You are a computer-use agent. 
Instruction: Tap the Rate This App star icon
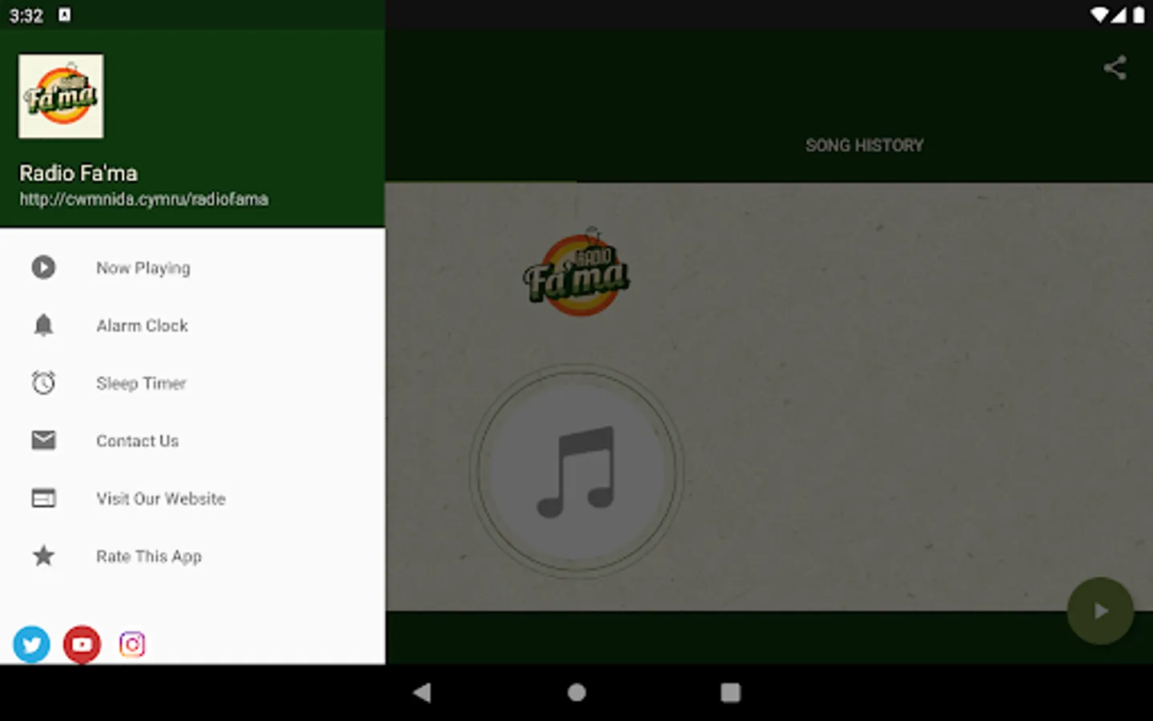pyautogui.click(x=43, y=555)
